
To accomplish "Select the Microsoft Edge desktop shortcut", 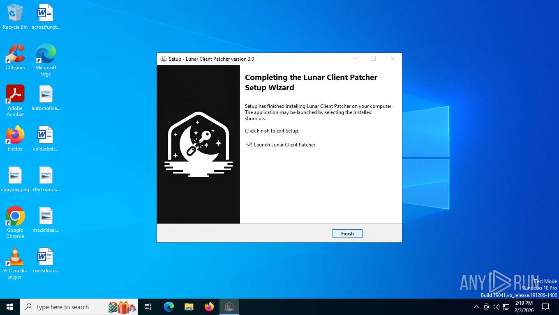I will coord(46,60).
